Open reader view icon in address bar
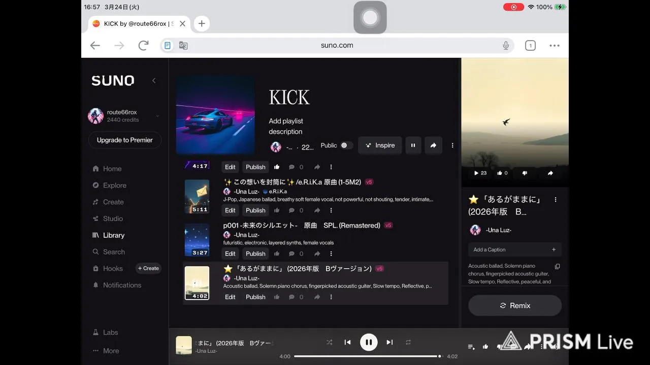650x365 pixels. 168,46
